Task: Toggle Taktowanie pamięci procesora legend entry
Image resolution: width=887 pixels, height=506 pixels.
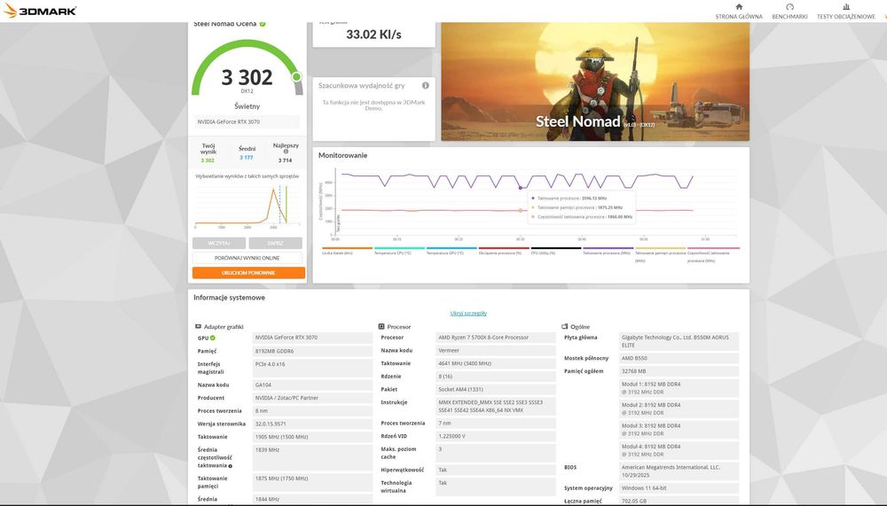Action: (660, 254)
